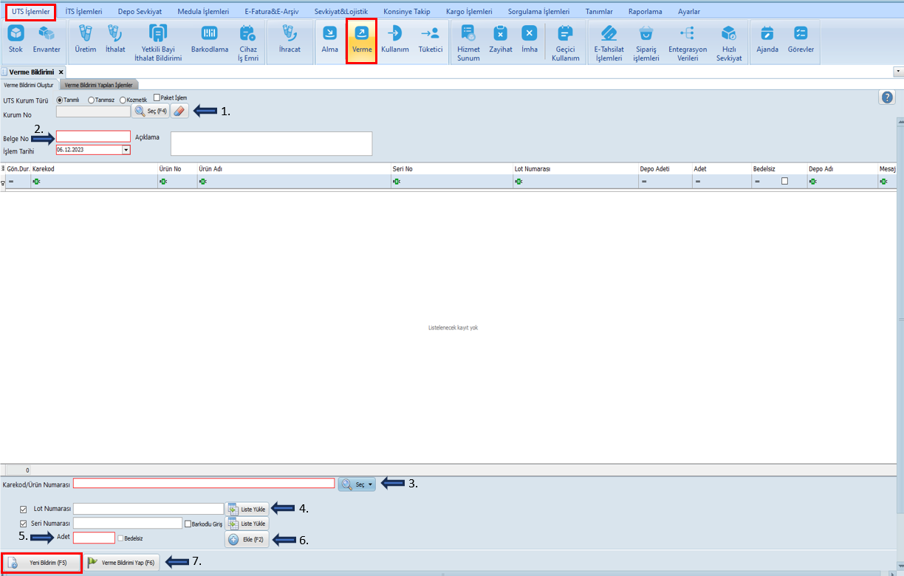
Task: Open the İşlem Tarihi date dropdown
Action: click(126, 150)
